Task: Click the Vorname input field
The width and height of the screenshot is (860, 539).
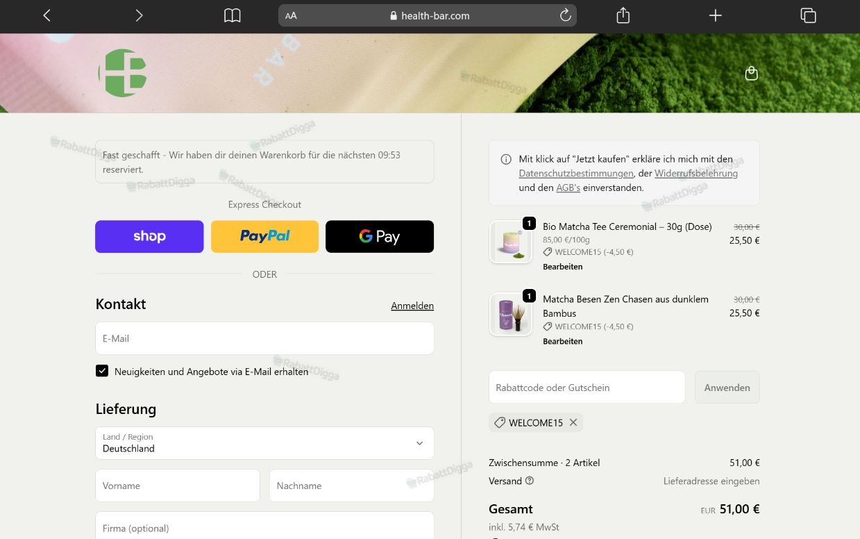Action: (x=178, y=486)
